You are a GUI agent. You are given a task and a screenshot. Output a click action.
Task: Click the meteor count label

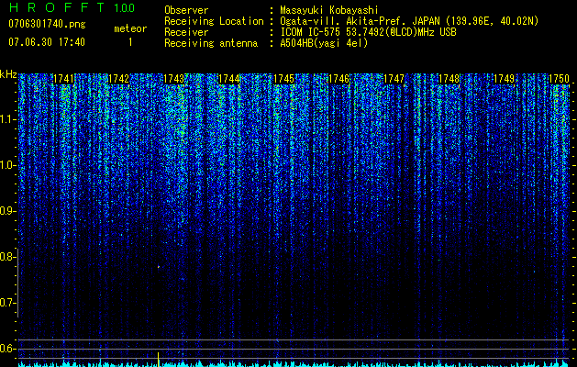coord(130,28)
